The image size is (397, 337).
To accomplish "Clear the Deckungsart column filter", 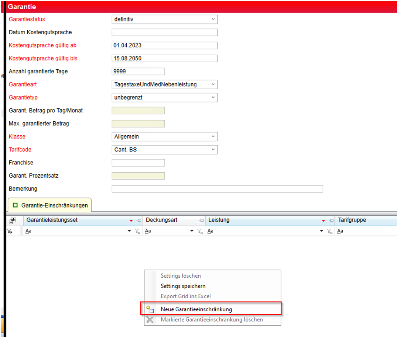I will pyautogui.click(x=200, y=231).
